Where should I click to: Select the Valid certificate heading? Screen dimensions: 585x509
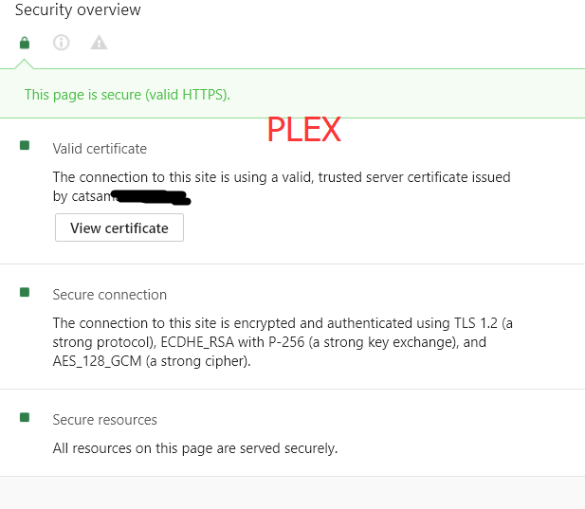click(100, 148)
